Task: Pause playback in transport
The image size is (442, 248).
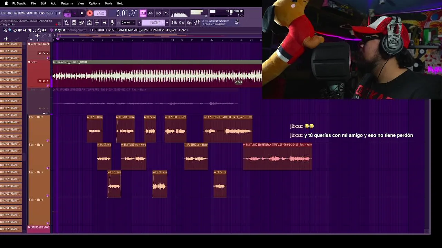Action: pos(75,13)
